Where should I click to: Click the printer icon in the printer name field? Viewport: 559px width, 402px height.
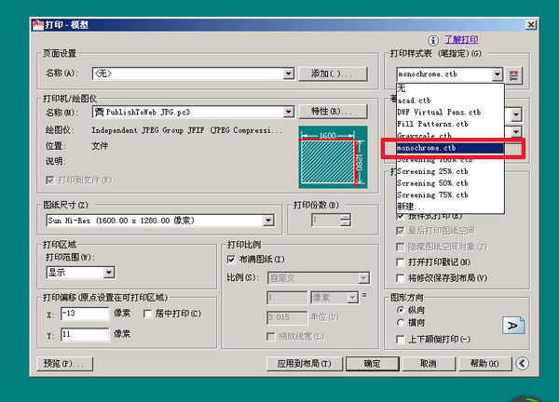point(98,112)
